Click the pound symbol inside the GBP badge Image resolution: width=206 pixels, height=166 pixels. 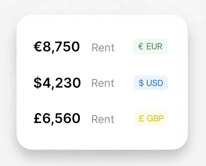click(x=141, y=118)
